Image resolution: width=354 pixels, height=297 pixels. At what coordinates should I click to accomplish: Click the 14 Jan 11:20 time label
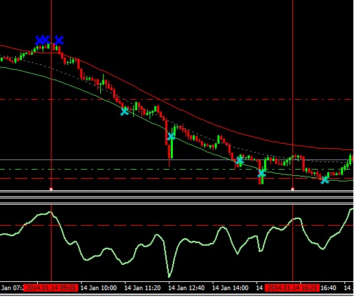click(143, 288)
